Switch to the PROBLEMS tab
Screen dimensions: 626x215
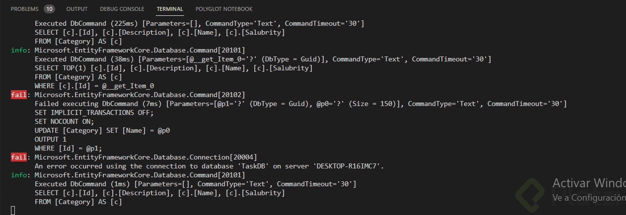click(25, 9)
